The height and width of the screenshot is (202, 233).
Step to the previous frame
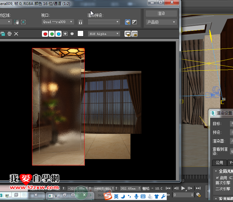[x=176, y=188]
